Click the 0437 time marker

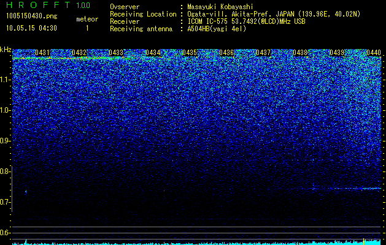pos(263,53)
